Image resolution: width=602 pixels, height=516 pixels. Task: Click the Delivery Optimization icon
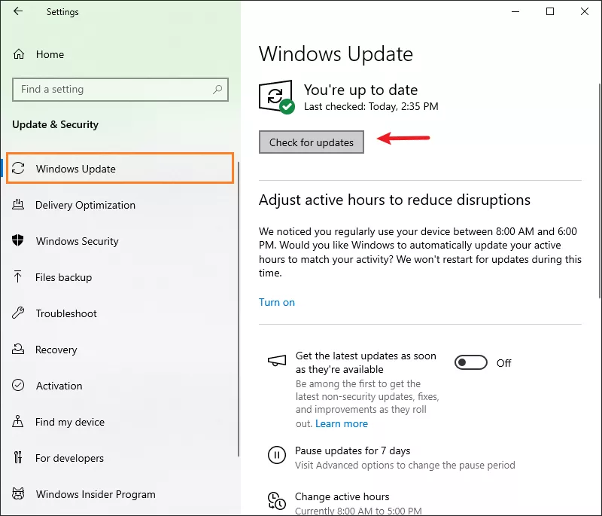(18, 204)
